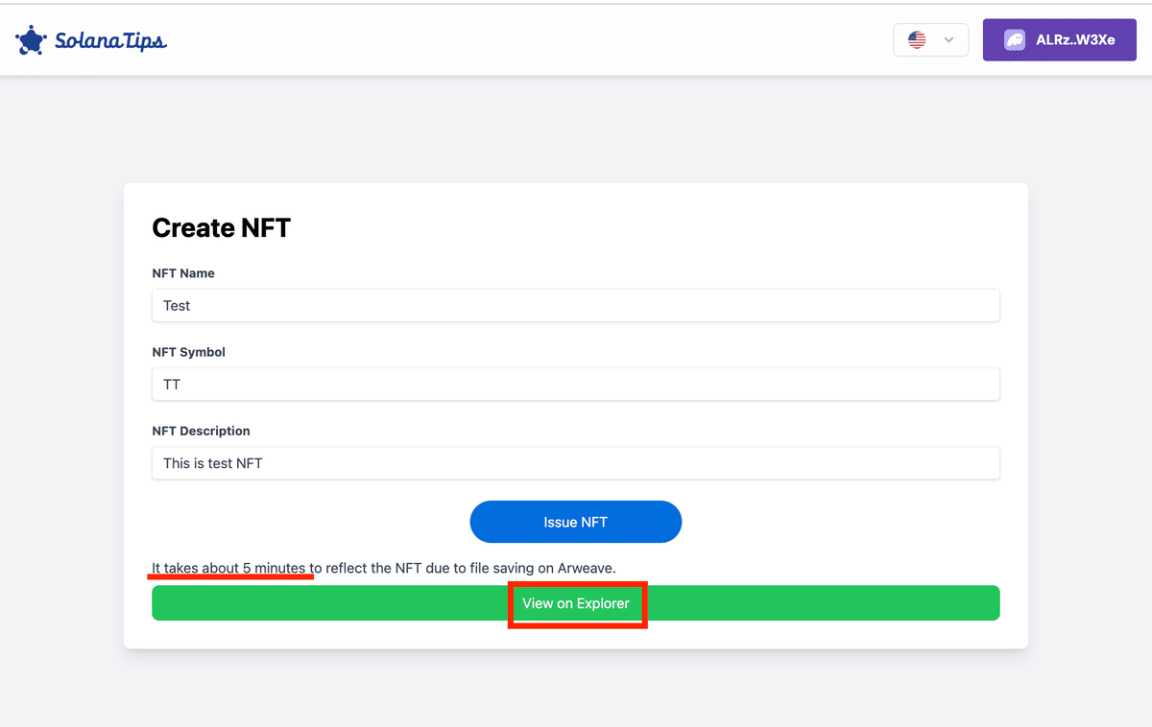Click the SolanaTips star logo icon

coord(32,40)
